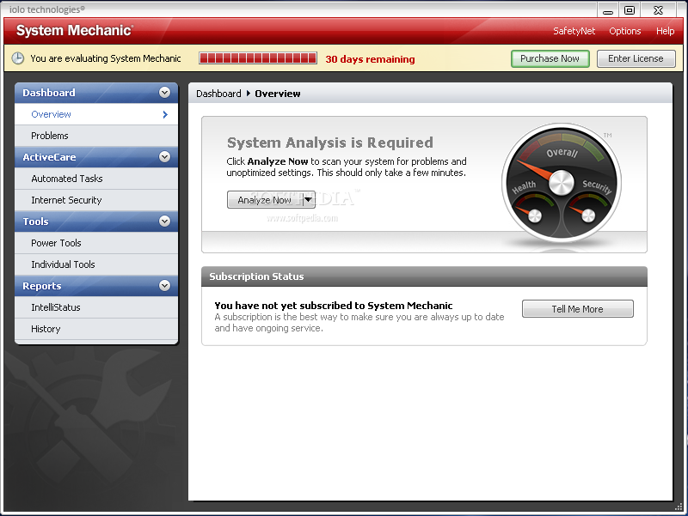Open Internet Security page
This screenshot has width=688, height=516.
(x=96, y=200)
